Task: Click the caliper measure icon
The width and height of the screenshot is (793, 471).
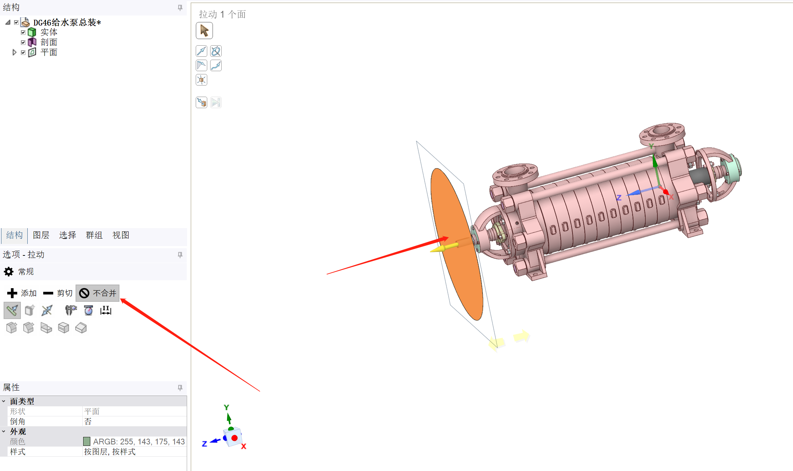Action: [71, 310]
